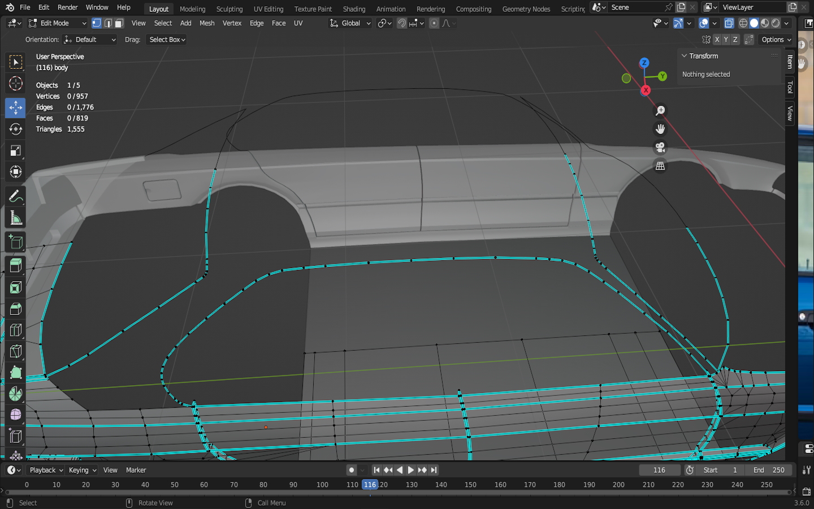Enable face select mode
814x509 pixels.
(x=119, y=23)
